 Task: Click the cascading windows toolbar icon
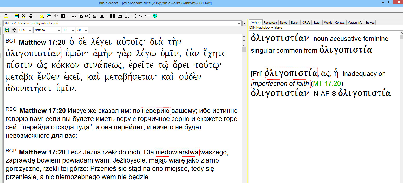coord(49,16)
